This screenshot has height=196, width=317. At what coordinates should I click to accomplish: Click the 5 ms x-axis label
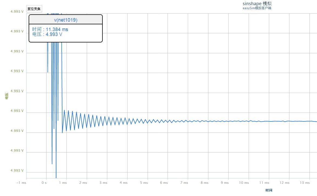coord(144,183)
